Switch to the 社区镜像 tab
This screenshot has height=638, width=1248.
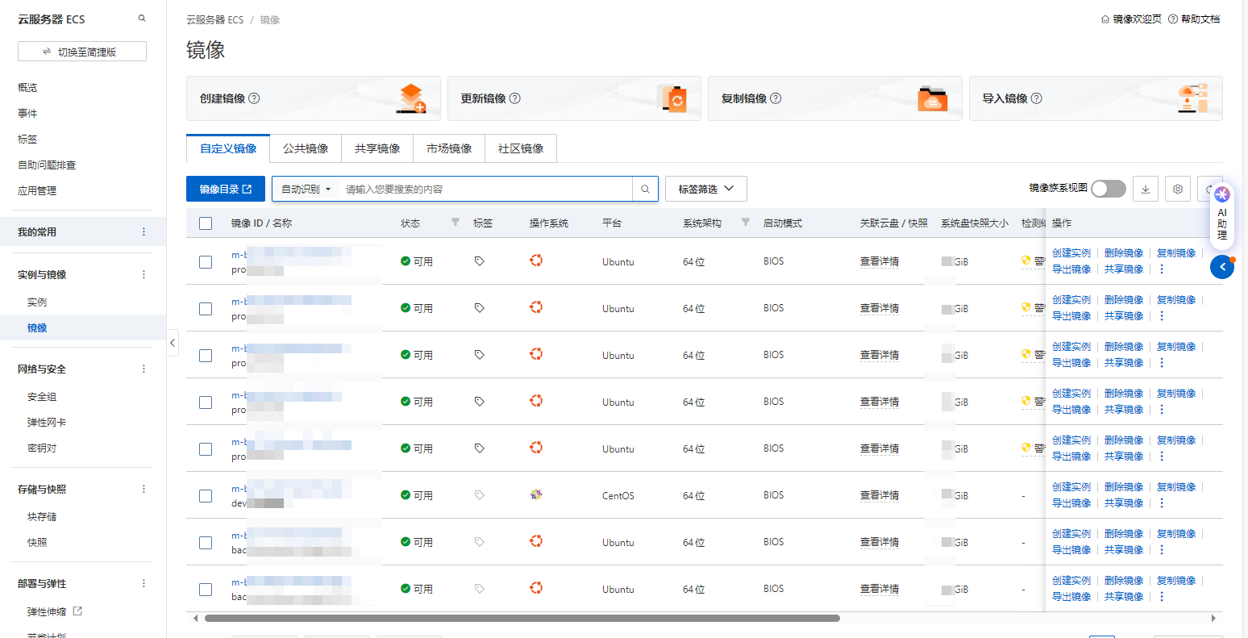pyautogui.click(x=521, y=148)
